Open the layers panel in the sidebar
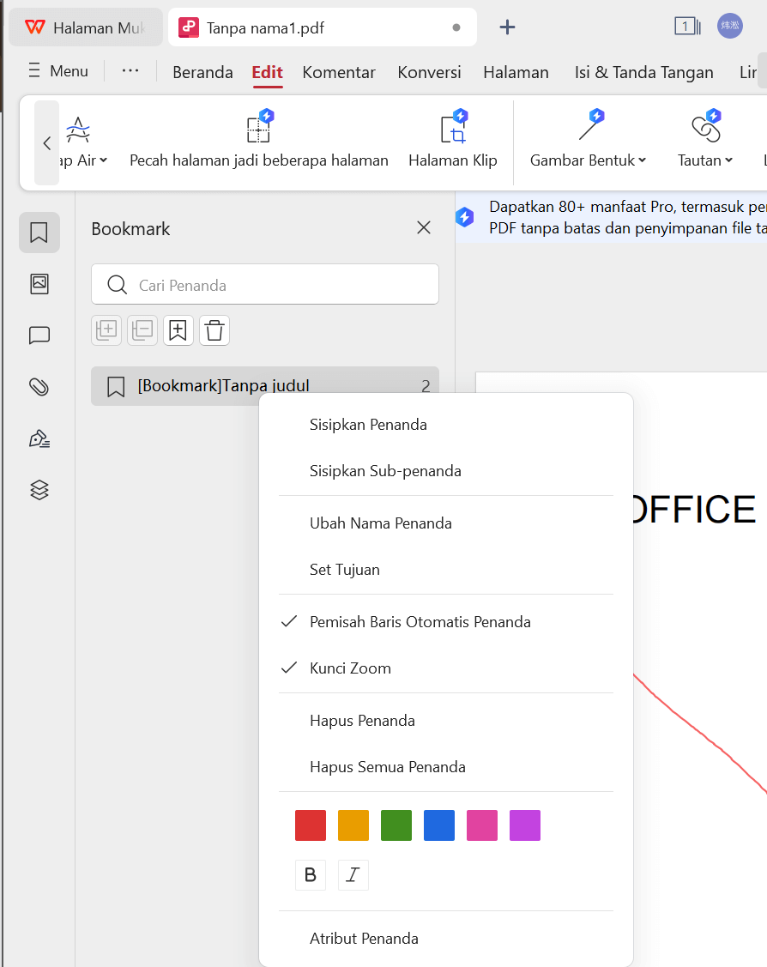This screenshot has height=967, width=767. (39, 490)
